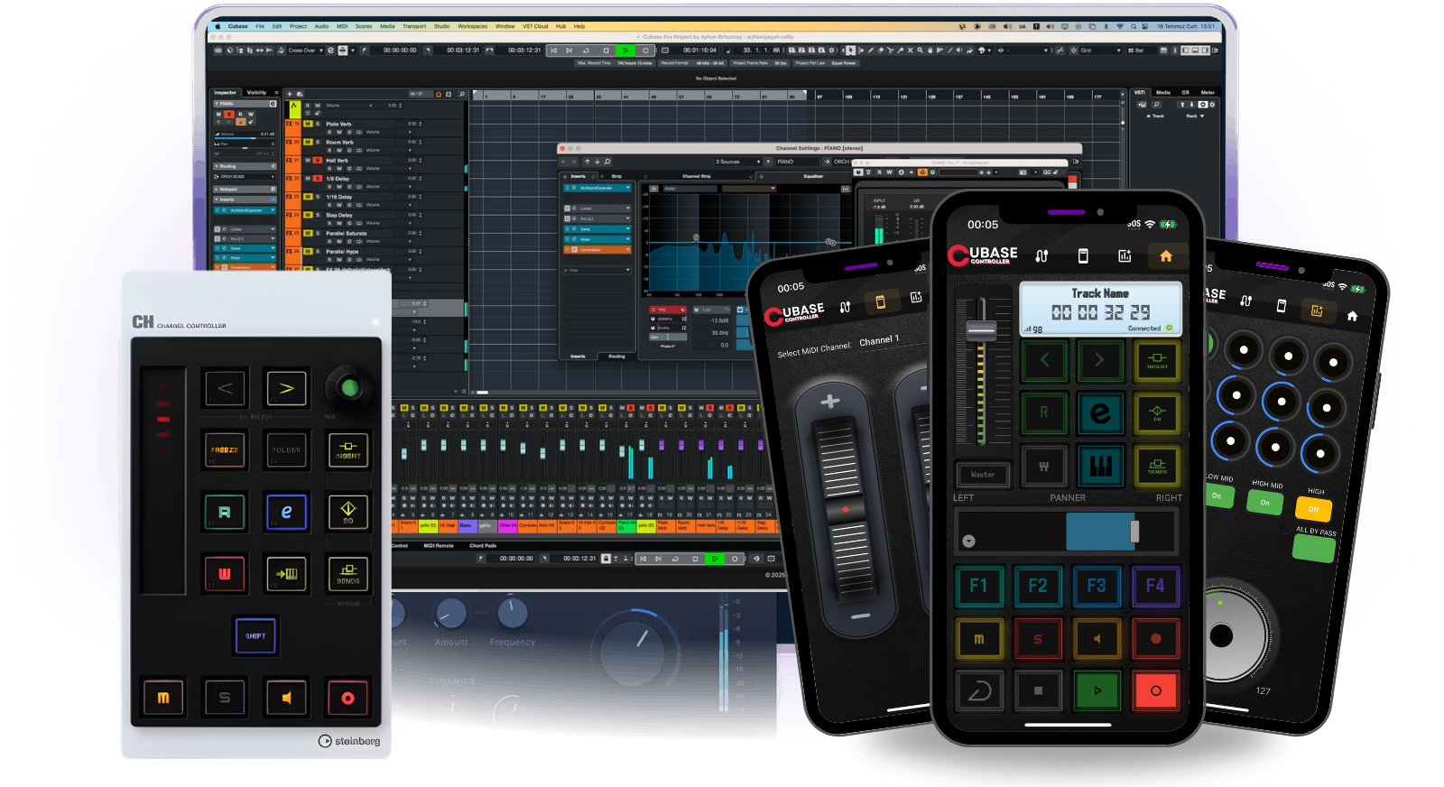Open Workspaces menu in Cubase menu bar
The height and width of the screenshot is (787, 1444).
click(x=472, y=26)
